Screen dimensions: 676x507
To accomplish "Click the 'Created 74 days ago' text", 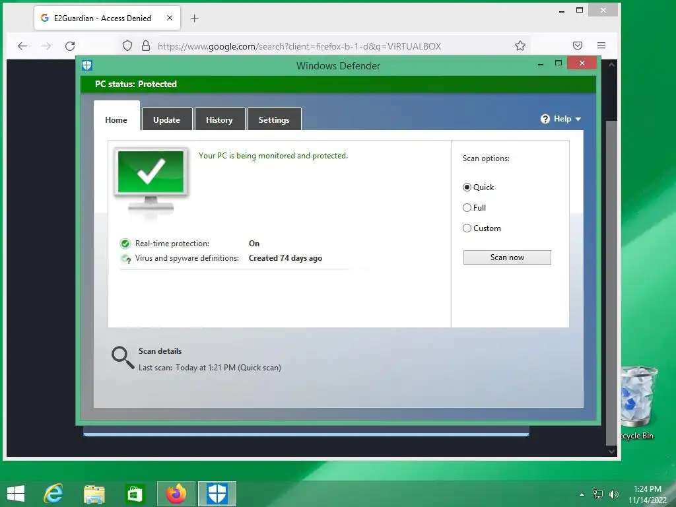I will [x=285, y=258].
